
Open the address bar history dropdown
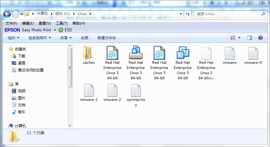(x=181, y=14)
